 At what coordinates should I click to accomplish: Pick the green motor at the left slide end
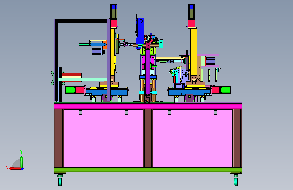tap(70, 90)
